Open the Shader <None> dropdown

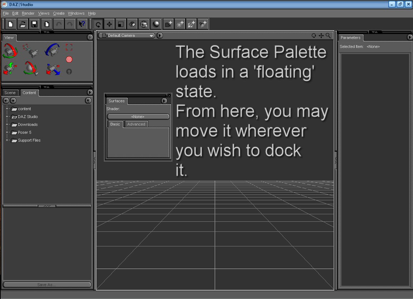[x=138, y=117]
